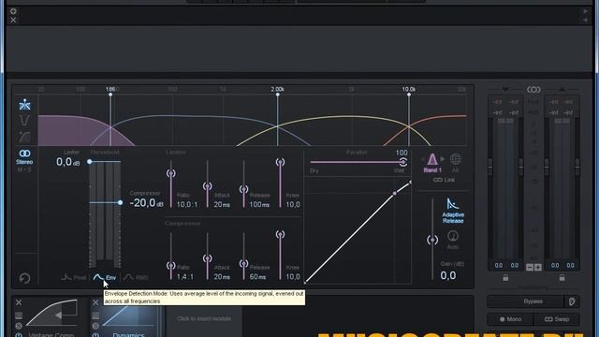This screenshot has width=599, height=337.
Task: Click the Swap channels button
Action: [557, 319]
